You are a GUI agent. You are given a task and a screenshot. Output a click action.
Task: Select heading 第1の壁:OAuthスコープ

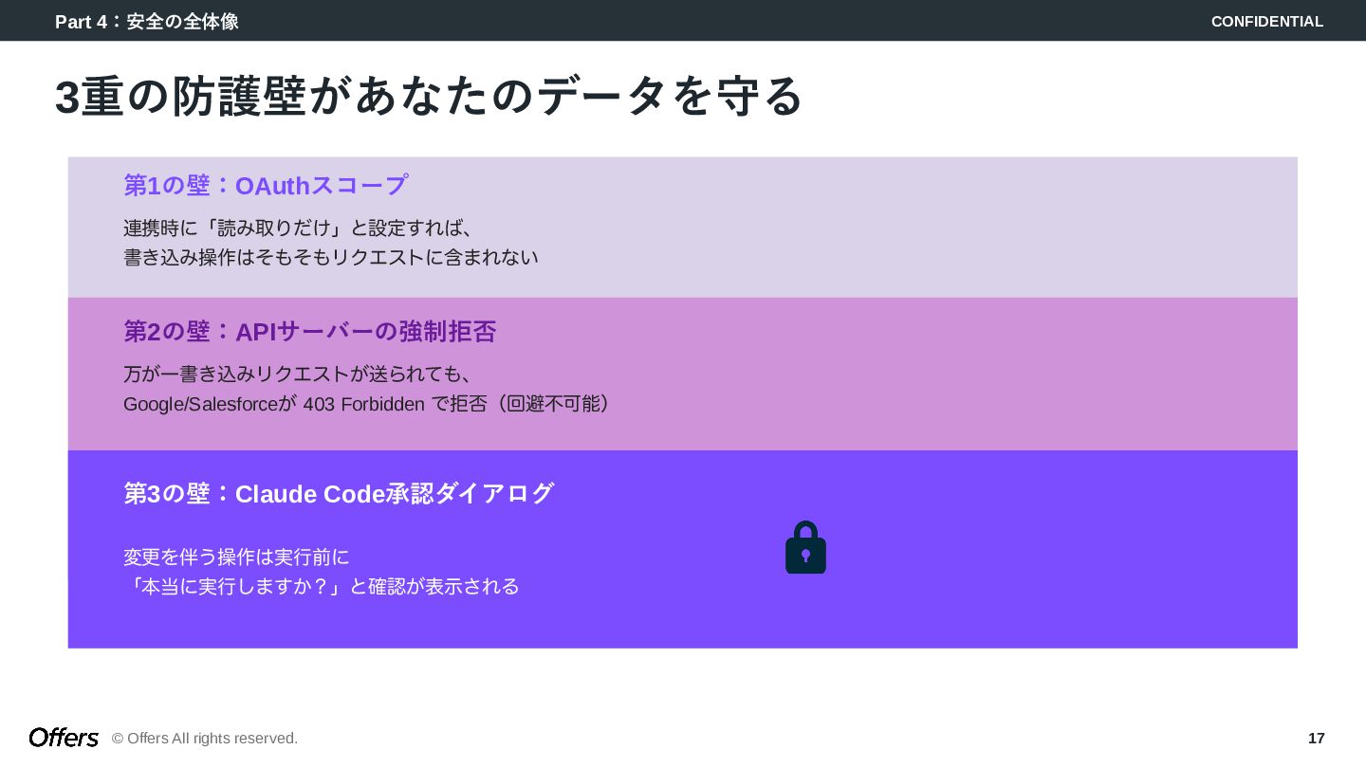[x=266, y=185]
